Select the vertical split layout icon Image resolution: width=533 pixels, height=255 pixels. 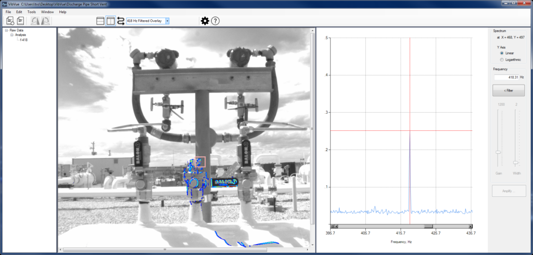[x=111, y=21]
